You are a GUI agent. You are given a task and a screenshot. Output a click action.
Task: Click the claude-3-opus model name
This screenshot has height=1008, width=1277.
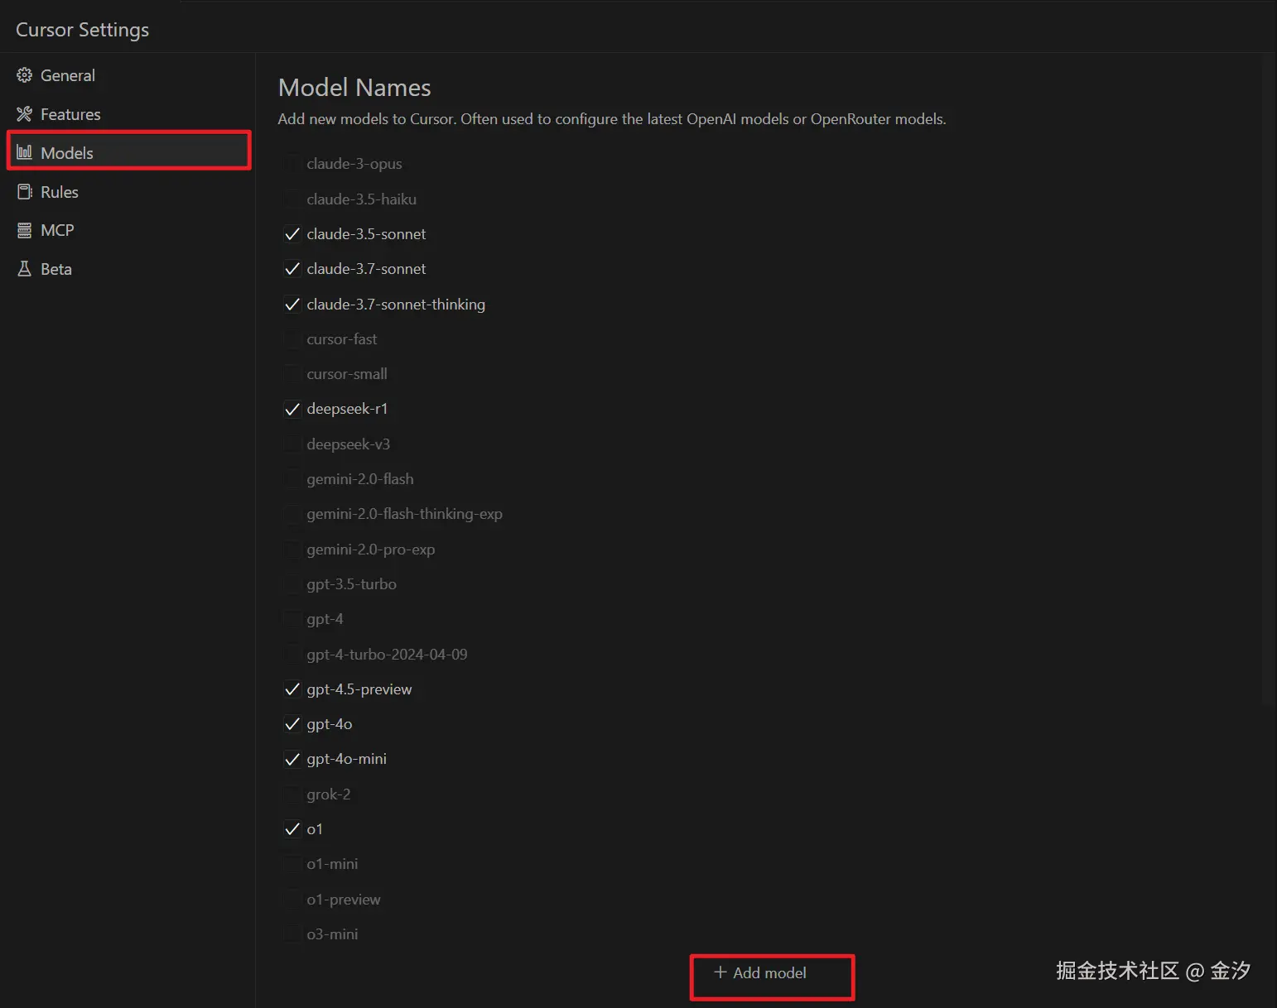(x=354, y=164)
